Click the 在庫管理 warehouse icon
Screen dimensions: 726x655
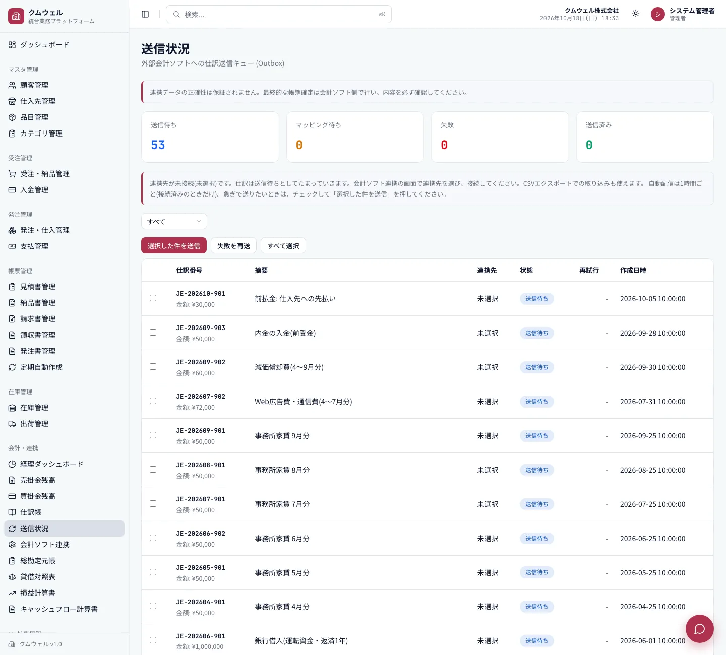(12, 408)
